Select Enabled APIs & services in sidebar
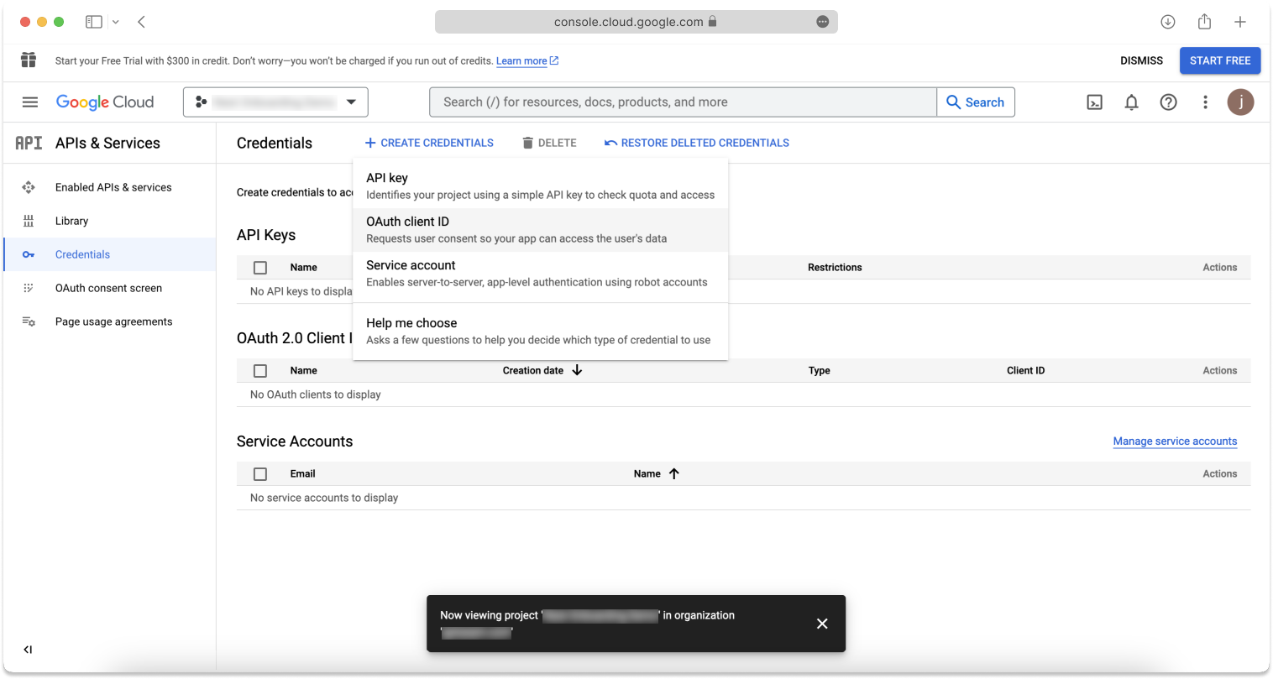 (113, 186)
